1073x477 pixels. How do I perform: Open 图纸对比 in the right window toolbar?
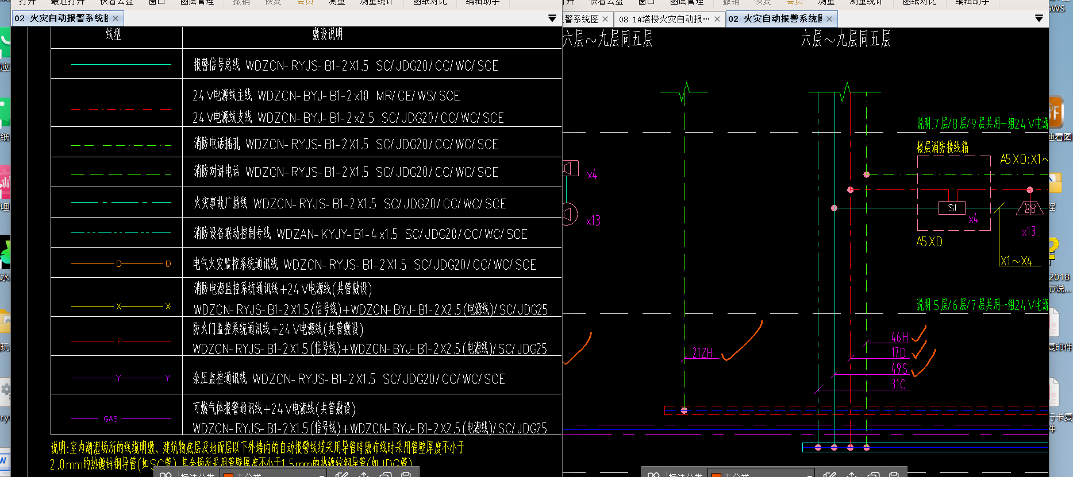point(920,2)
